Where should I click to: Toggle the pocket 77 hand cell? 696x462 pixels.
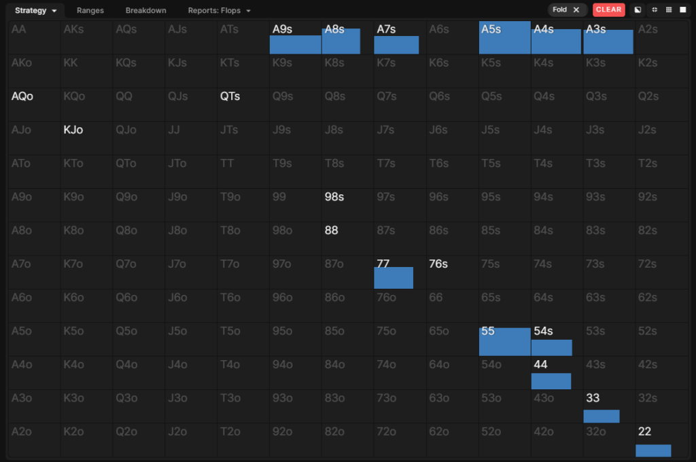(x=400, y=272)
